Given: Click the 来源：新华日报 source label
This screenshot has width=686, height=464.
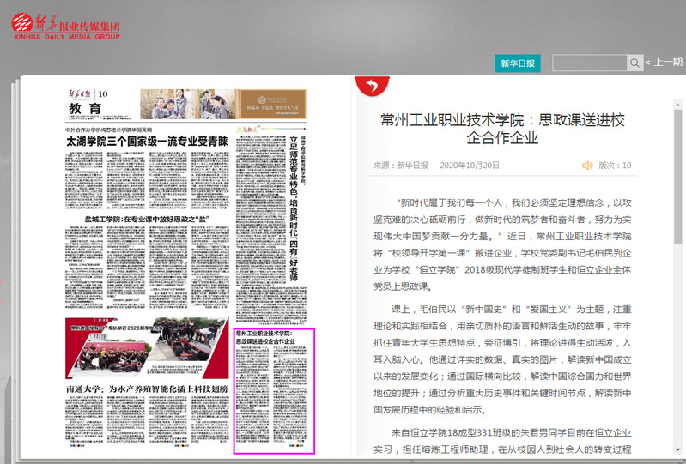Looking at the screenshot, I should 401,165.
